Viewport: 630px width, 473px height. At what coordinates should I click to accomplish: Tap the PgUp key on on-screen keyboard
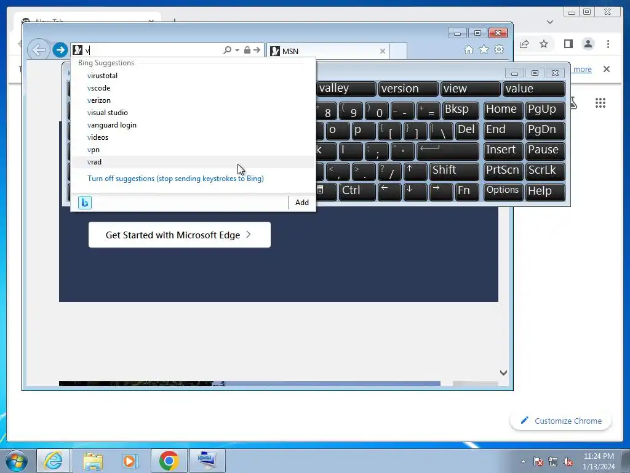click(x=545, y=110)
